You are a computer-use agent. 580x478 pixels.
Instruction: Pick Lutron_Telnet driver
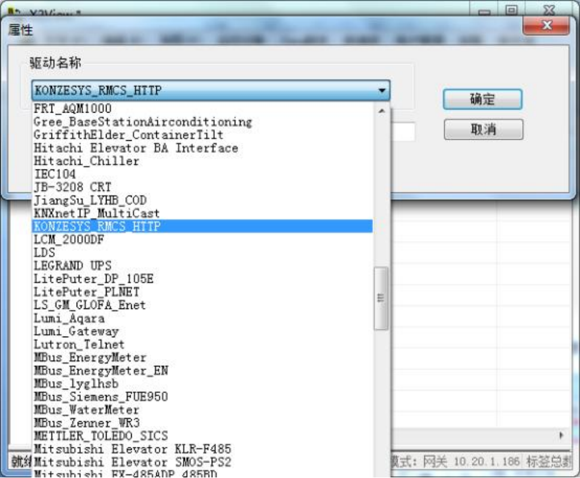click(202, 344)
